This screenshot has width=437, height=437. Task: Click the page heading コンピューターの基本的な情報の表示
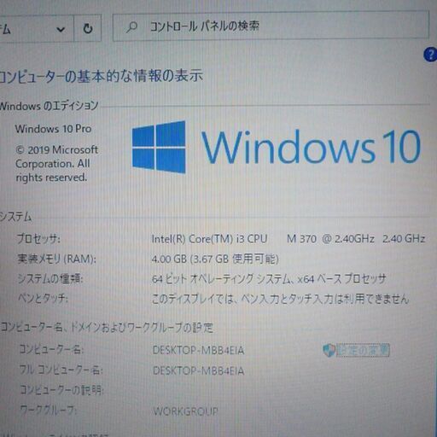pos(101,76)
